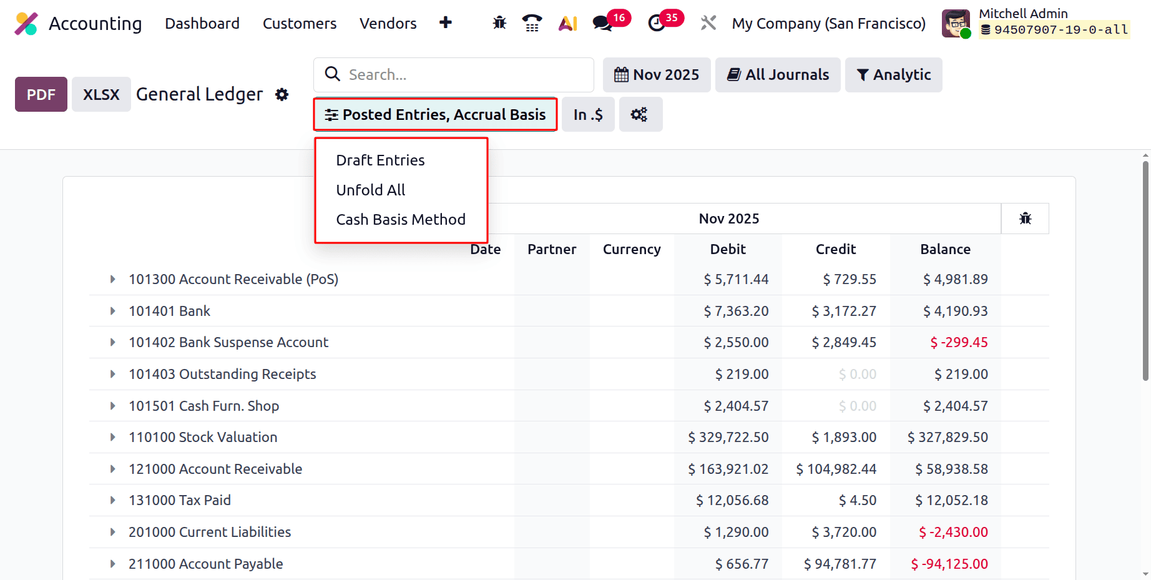Click the Nov 2025 period header
Screen dimensions: 1151x580
pos(729,219)
